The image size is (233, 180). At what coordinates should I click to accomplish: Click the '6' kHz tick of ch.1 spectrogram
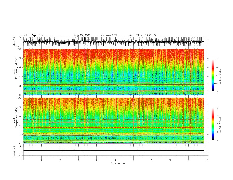coord(21,67)
